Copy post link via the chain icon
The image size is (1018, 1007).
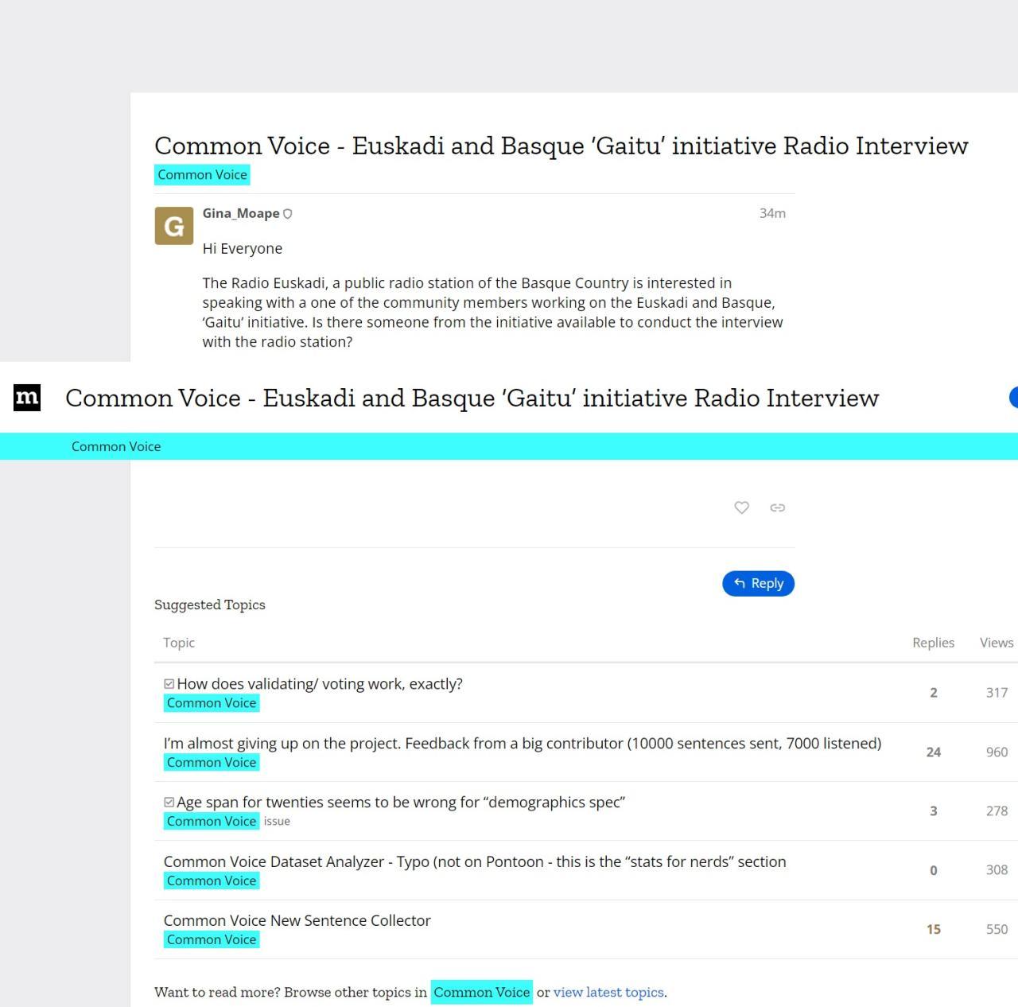coord(778,507)
